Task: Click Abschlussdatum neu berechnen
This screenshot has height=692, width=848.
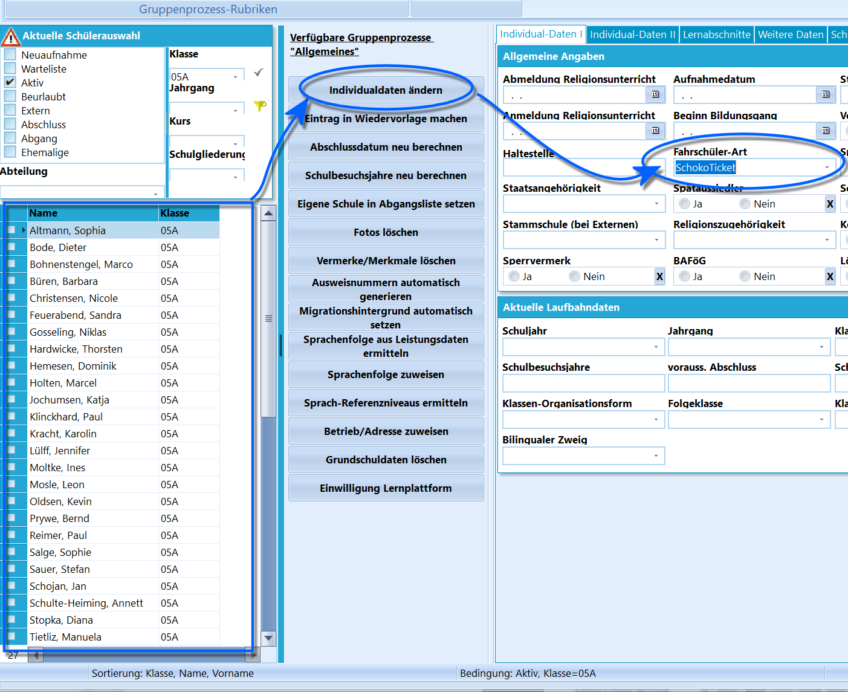Action: click(x=386, y=147)
